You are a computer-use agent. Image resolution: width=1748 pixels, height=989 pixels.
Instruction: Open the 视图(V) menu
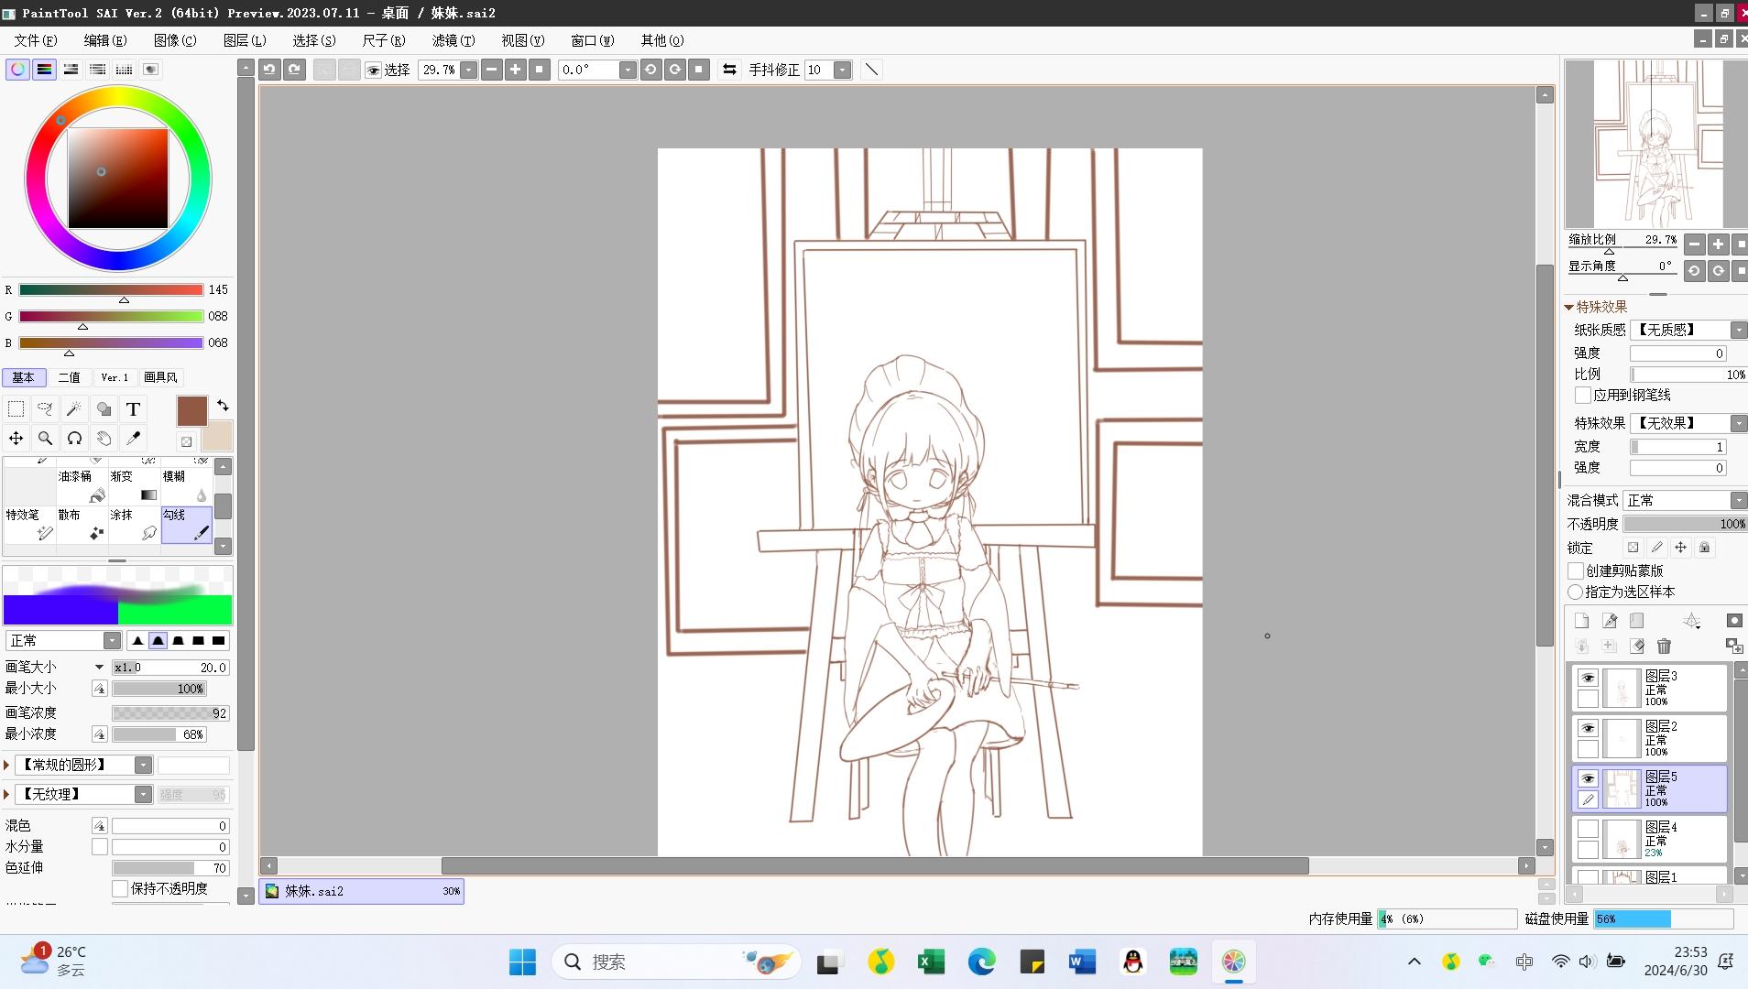tap(523, 40)
